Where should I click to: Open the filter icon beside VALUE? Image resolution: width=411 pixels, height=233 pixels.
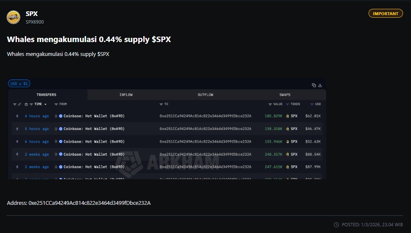click(x=270, y=104)
